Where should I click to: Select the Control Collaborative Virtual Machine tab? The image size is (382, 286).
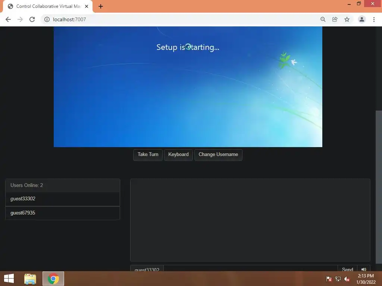48,6
